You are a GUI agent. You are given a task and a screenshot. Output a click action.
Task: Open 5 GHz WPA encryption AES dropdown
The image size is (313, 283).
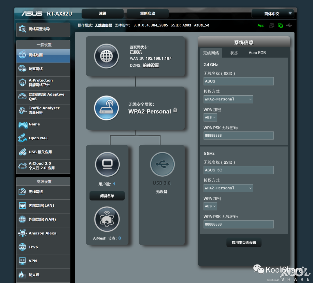click(210, 206)
